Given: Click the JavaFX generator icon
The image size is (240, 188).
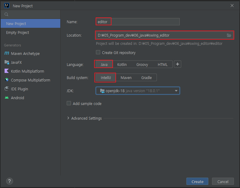Looking at the screenshot, I should coord(7,62).
